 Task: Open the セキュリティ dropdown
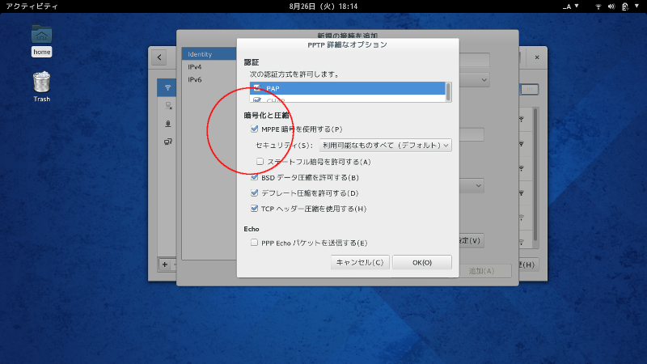pos(385,146)
